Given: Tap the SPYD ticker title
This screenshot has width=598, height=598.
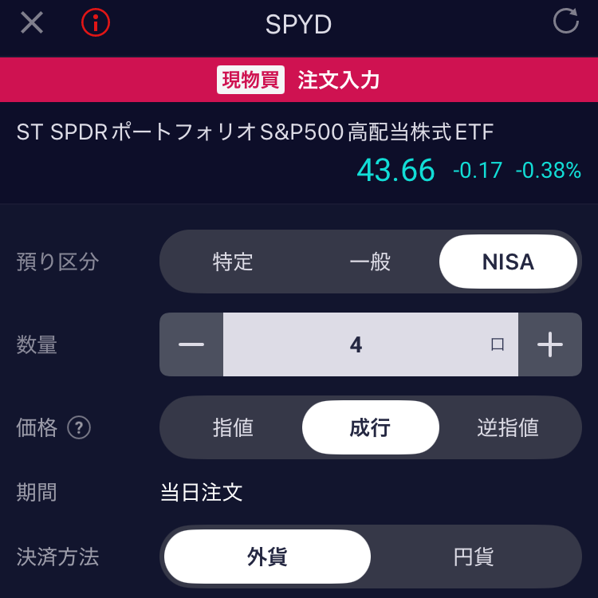Looking at the screenshot, I should 298,25.
